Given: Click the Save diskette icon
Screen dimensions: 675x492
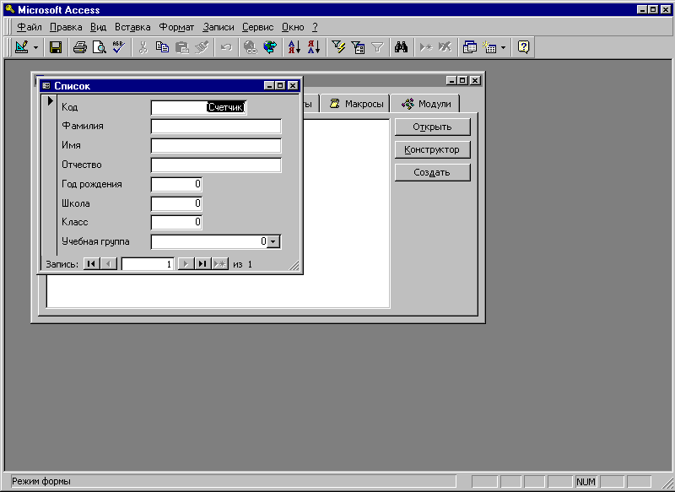Looking at the screenshot, I should point(56,47).
